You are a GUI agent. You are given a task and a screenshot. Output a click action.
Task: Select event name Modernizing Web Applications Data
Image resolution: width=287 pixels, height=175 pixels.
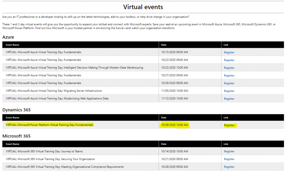tap(57, 98)
